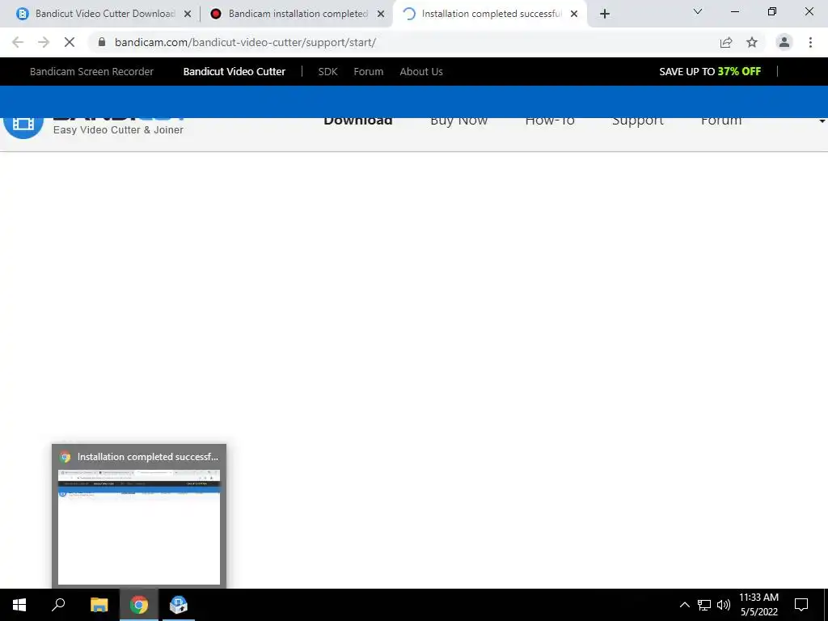This screenshot has width=828, height=621.
Task: Share this page icon
Action: coord(726,42)
